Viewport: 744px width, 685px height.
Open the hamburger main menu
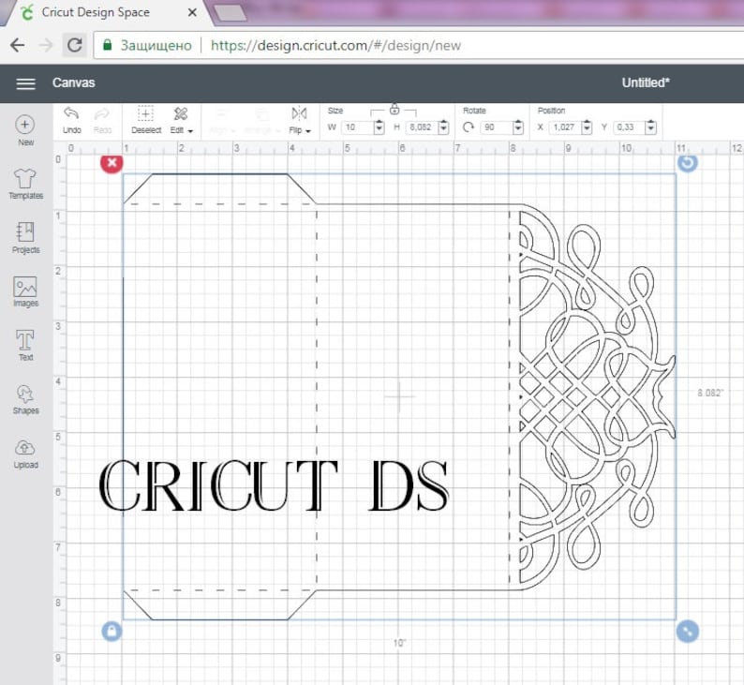coord(25,83)
